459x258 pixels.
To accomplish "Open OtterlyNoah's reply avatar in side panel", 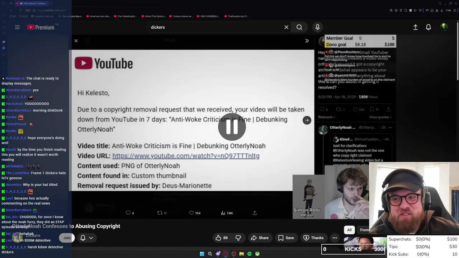I will [x=323, y=130].
